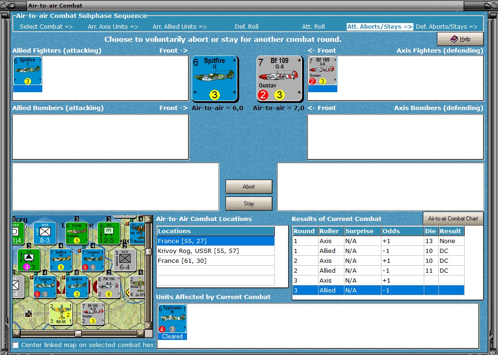The width and height of the screenshot is (498, 355).
Task: Select highlighted round 3 Allied results row
Action: (x=378, y=290)
